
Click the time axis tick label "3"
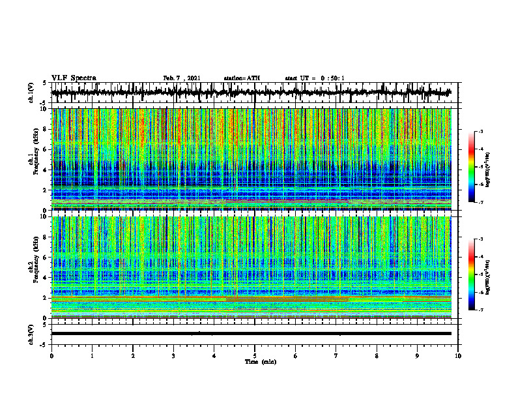[173, 356]
